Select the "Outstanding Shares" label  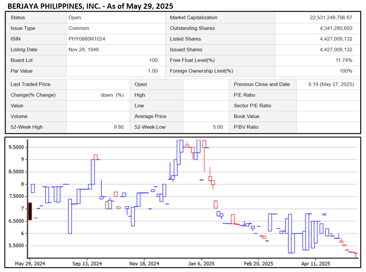192,28
